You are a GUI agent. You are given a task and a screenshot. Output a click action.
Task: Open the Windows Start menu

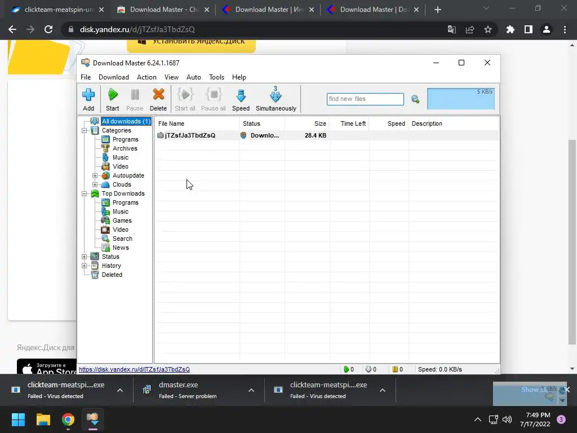click(18, 419)
